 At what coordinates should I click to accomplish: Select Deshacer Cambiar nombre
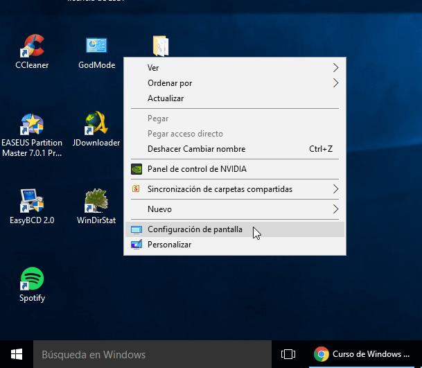pos(235,149)
